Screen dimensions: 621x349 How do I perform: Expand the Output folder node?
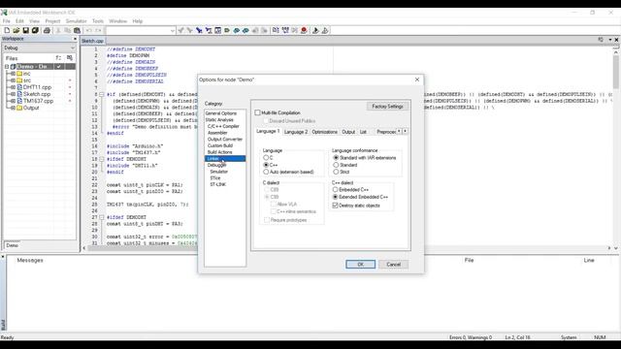click(x=13, y=108)
